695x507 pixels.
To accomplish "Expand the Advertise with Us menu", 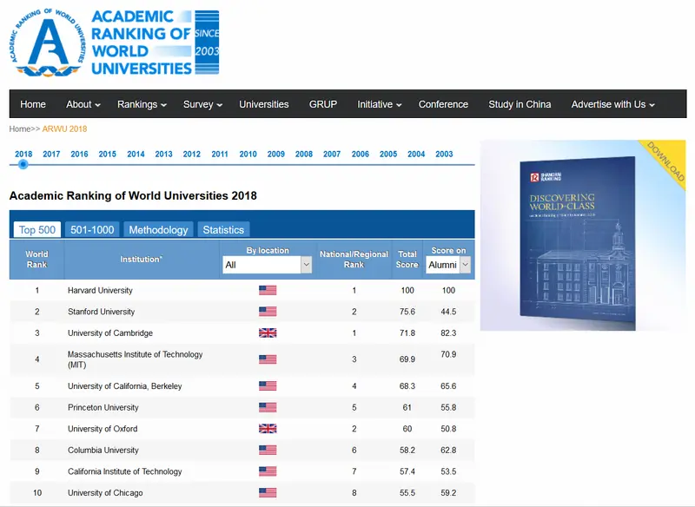I will click(x=612, y=104).
